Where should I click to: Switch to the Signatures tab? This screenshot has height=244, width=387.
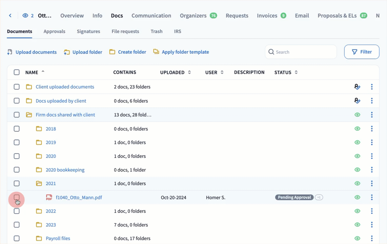point(88,31)
